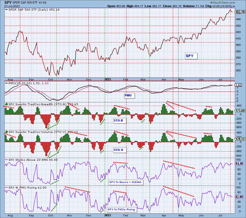Click the Aug label on bottom axis
This screenshot has width=246, height=218.
pos(10,215)
